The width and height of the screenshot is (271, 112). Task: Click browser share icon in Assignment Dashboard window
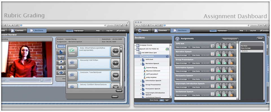(160, 25)
